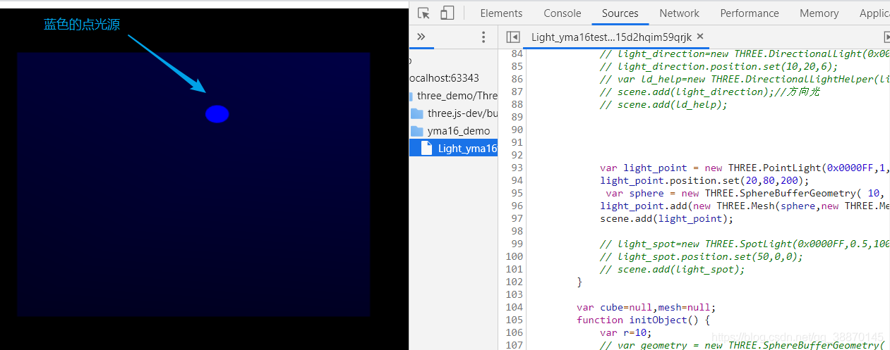Expand more navigator tabs chevron
890x350 pixels.
point(421,37)
